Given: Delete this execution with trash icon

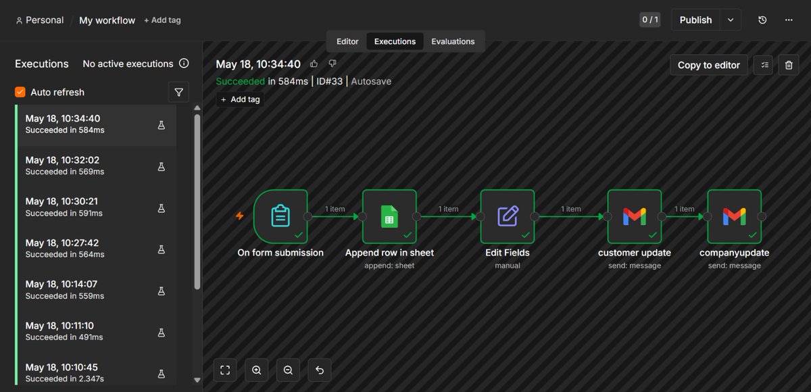Looking at the screenshot, I should point(789,65).
